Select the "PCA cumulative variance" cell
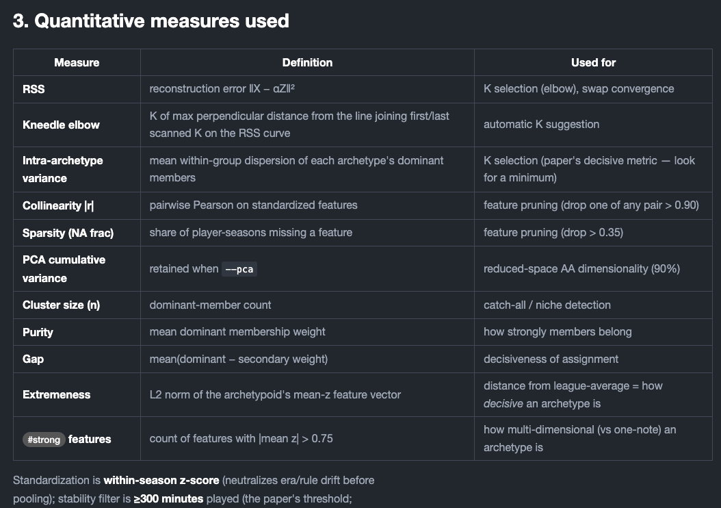Image resolution: width=721 pixels, height=508 pixels. 77,269
